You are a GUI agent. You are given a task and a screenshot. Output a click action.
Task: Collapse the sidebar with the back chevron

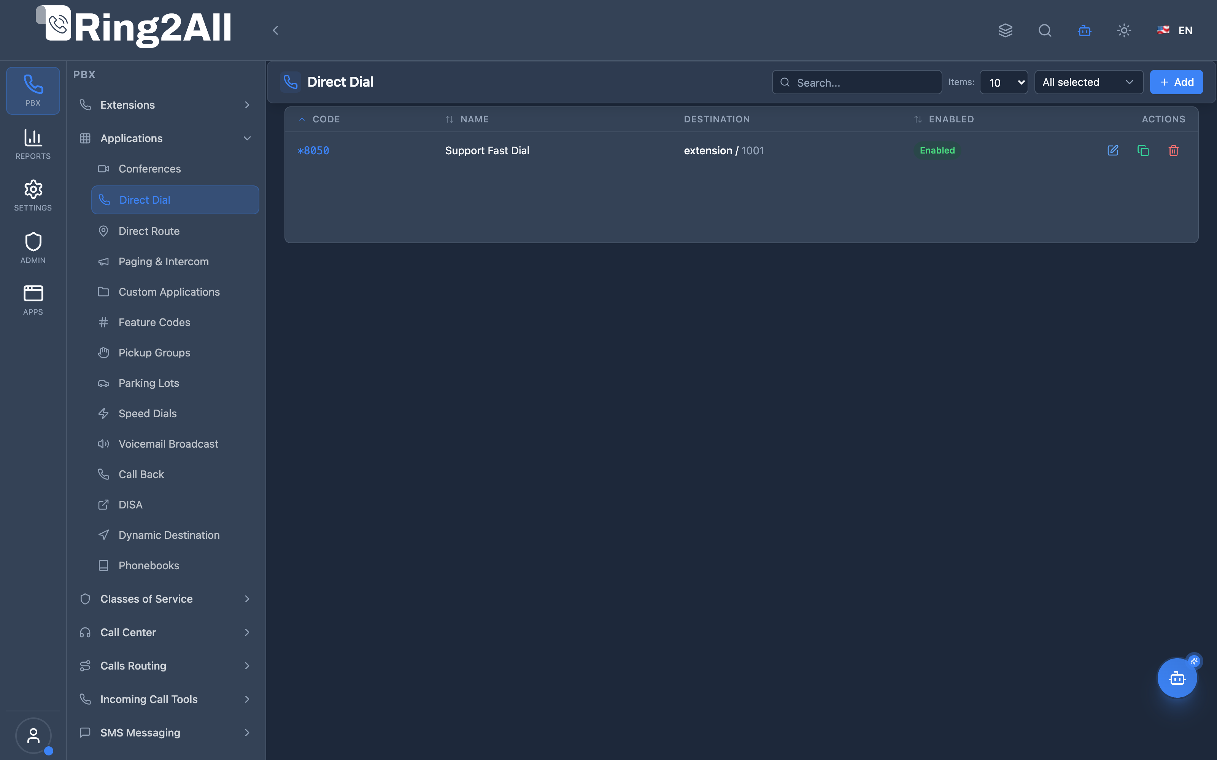[275, 30]
